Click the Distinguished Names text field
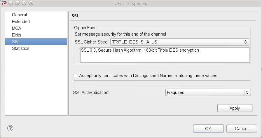 click(x=162, y=83)
